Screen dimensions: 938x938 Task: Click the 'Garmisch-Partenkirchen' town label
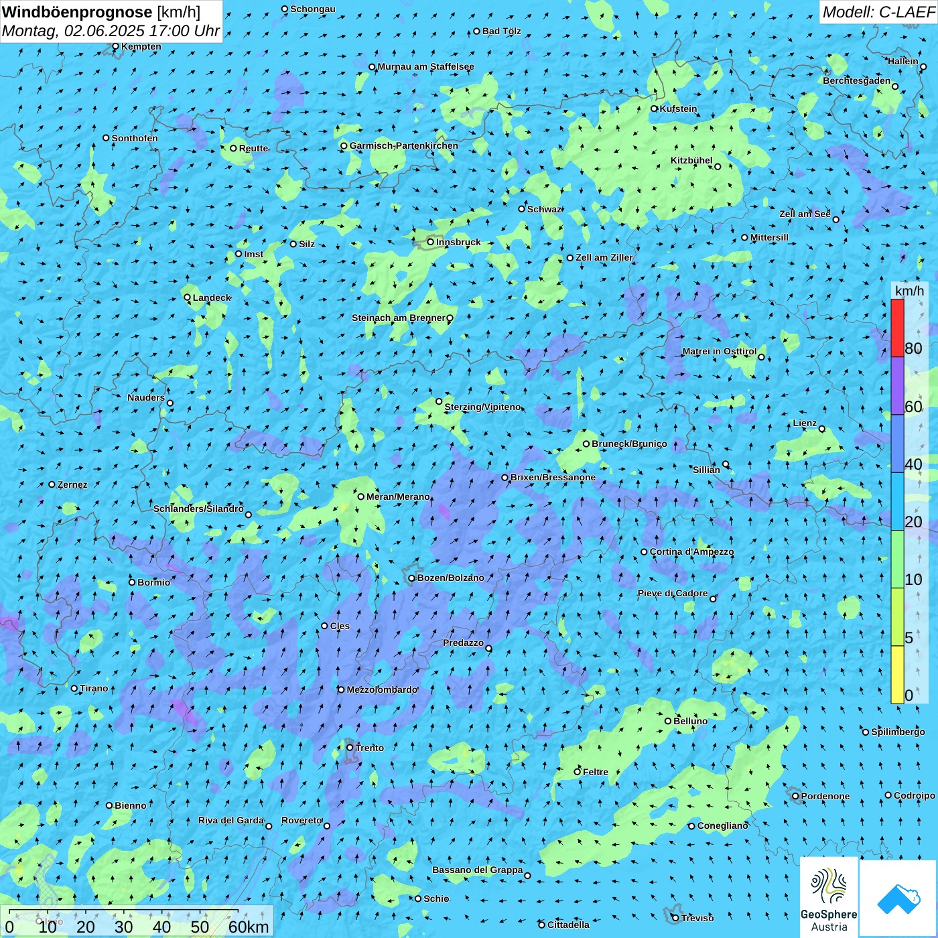coord(404,145)
